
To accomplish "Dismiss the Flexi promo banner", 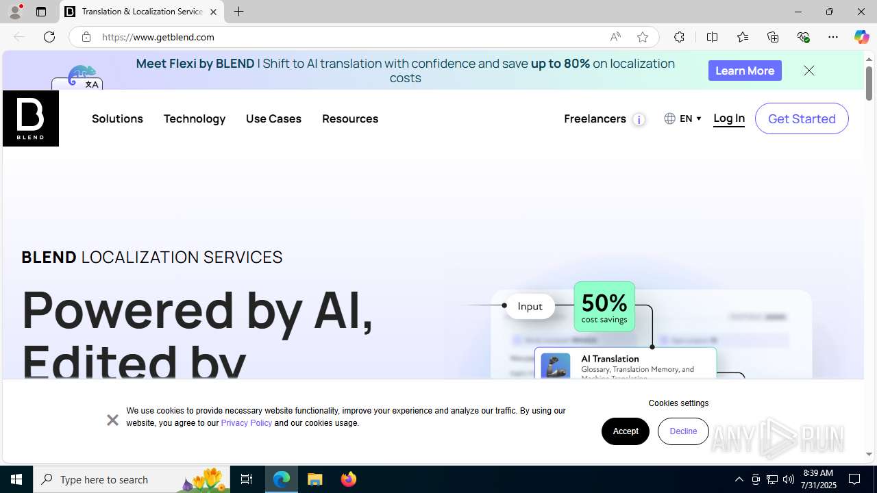I will tap(809, 71).
